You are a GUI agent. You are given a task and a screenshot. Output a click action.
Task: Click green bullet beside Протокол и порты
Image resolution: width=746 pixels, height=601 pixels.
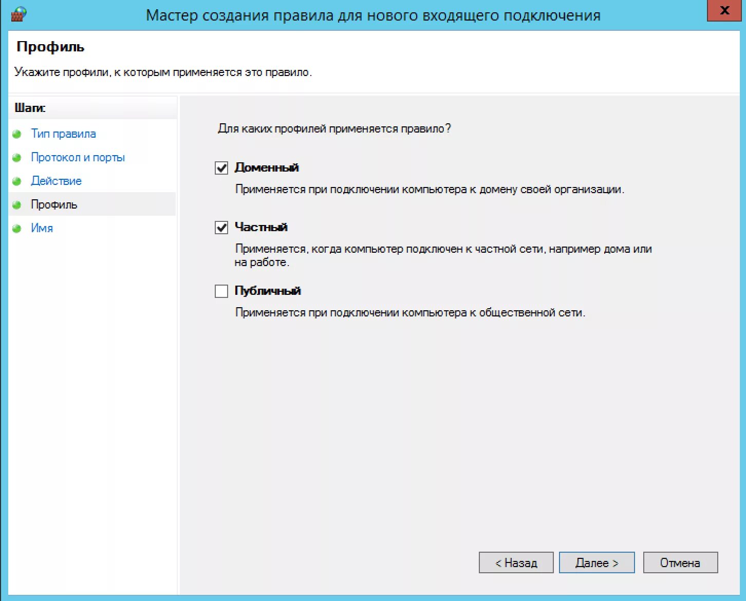click(17, 158)
